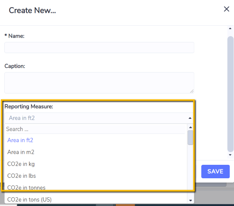Collapse the Reporting Measure dropdown

coord(99,118)
